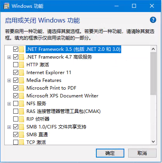Expand the .NET Framework 4.7 高级服务 node

point(9,57)
